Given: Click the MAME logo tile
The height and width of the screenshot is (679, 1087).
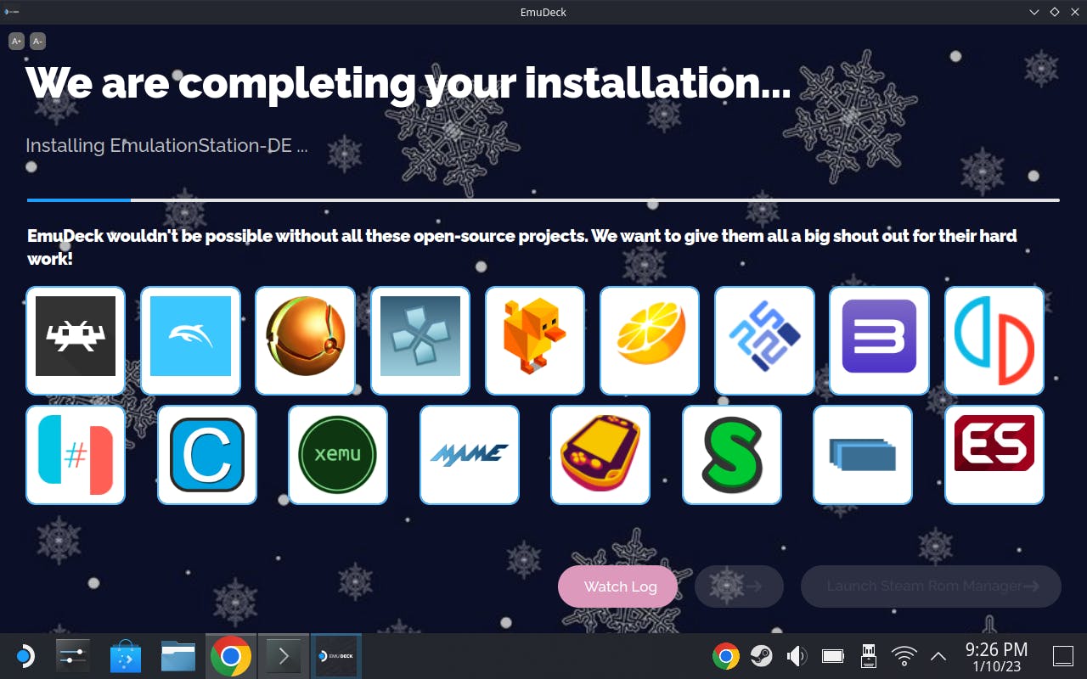Looking at the screenshot, I should point(470,455).
